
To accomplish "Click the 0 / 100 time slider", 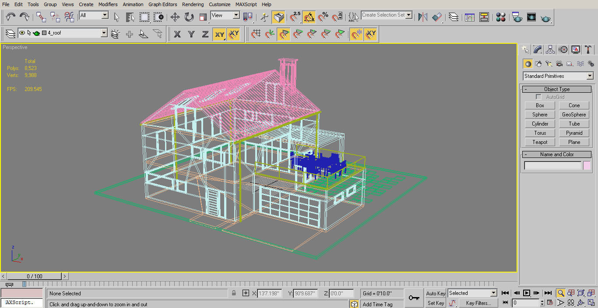I will pos(35,276).
